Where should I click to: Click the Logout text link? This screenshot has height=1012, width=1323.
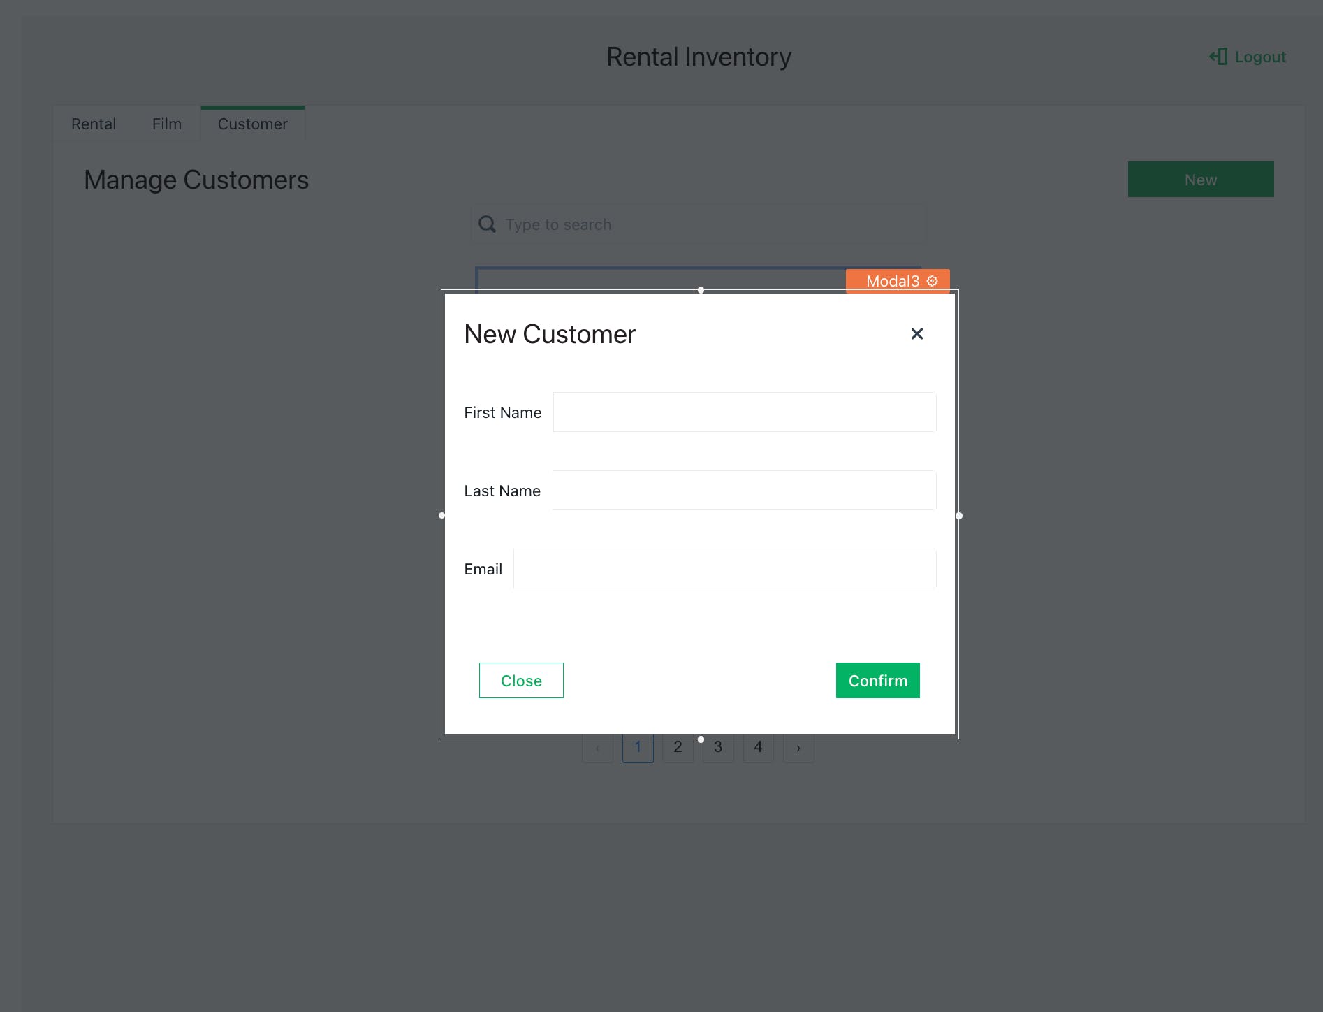[x=1260, y=57]
